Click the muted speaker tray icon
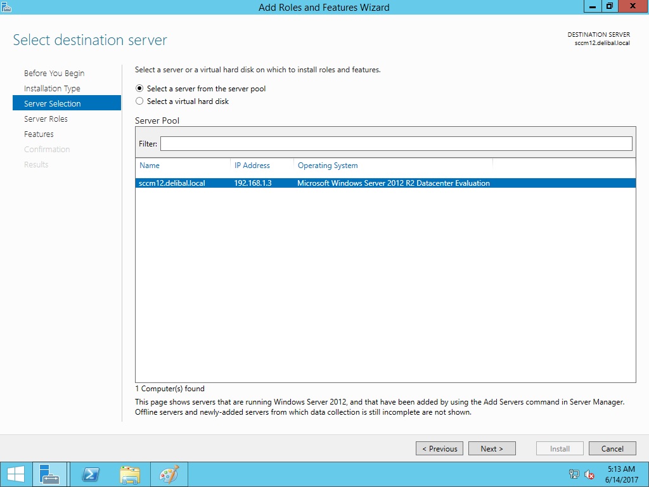Image resolution: width=649 pixels, height=487 pixels. click(x=589, y=474)
